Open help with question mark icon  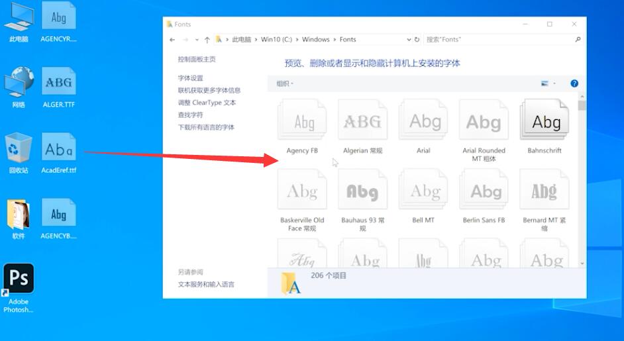coord(574,83)
